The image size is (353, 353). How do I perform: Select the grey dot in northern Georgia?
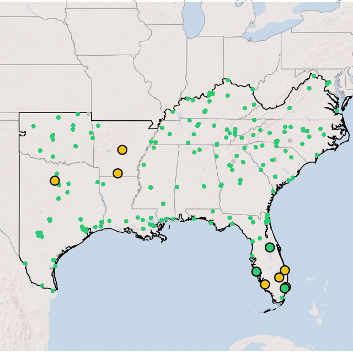[x=233, y=161]
